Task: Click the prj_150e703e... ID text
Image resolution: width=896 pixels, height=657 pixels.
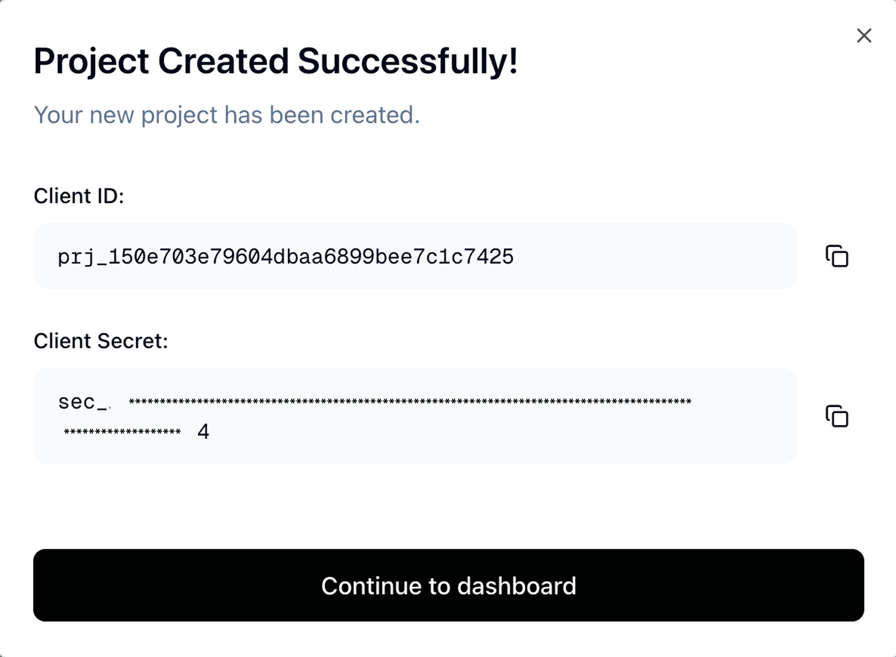Action: coord(286,257)
